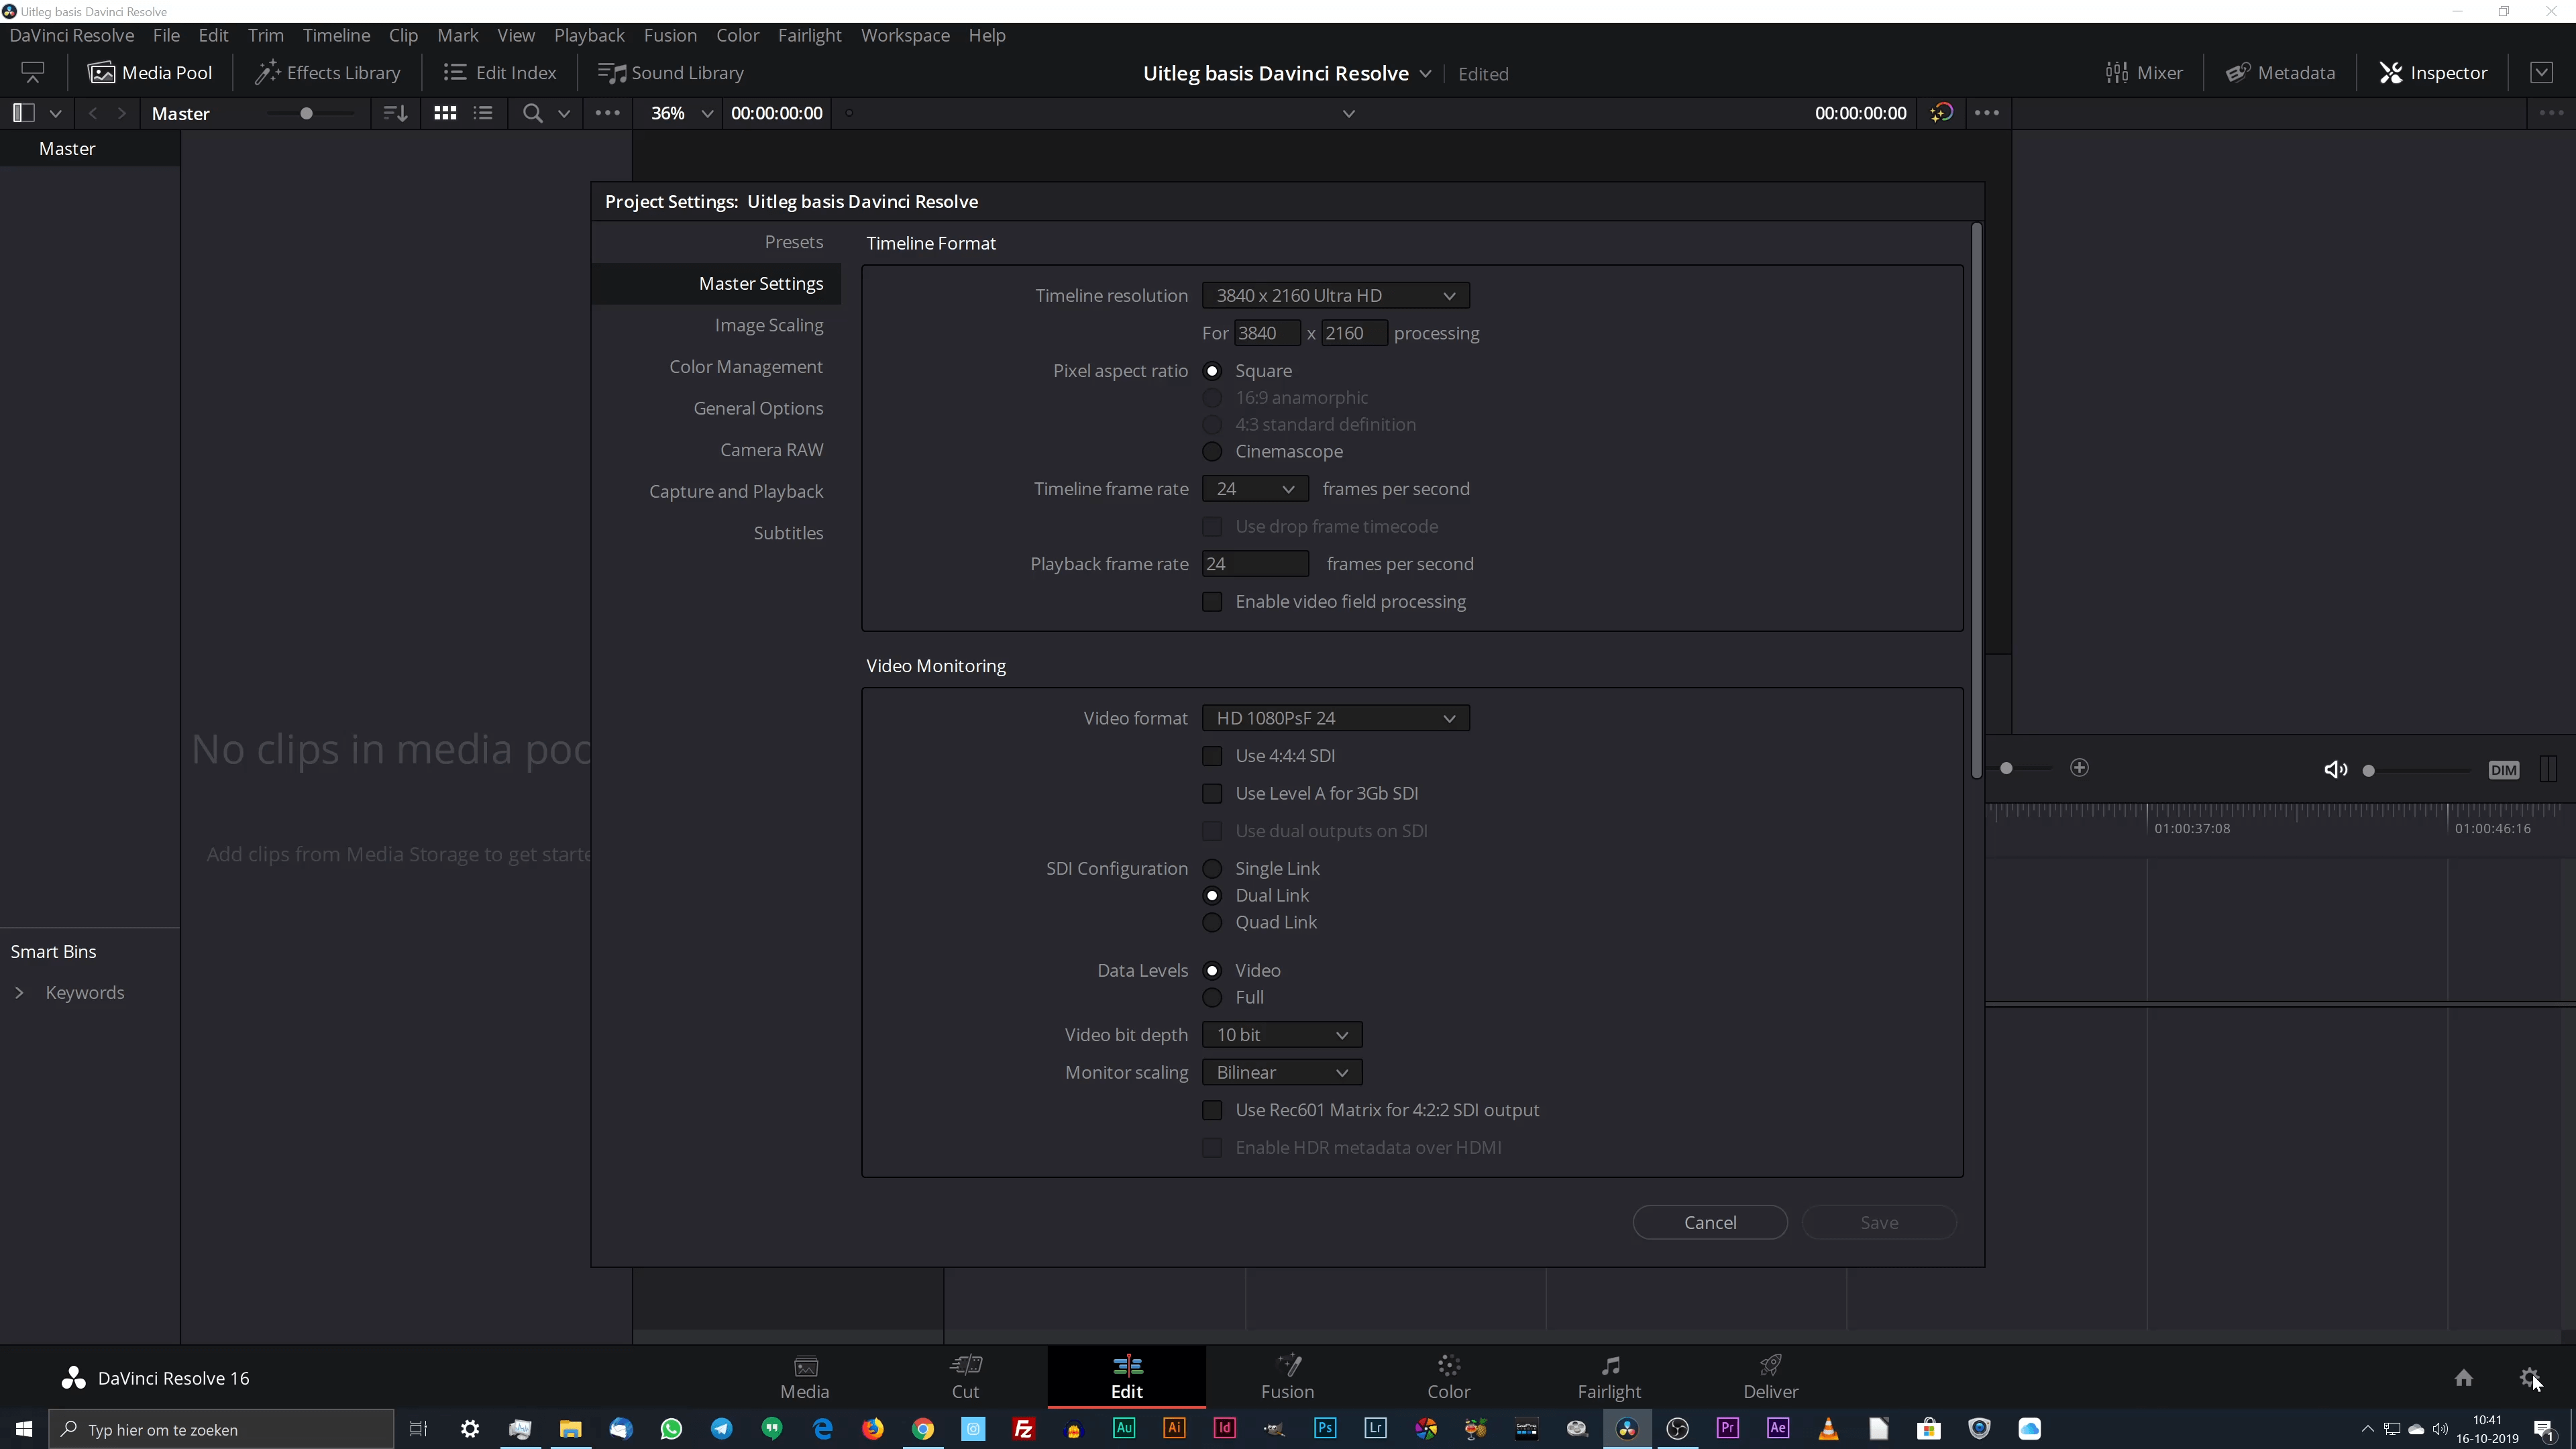Select the Color Management settings tab
The width and height of the screenshot is (2576, 1449).
click(x=745, y=367)
